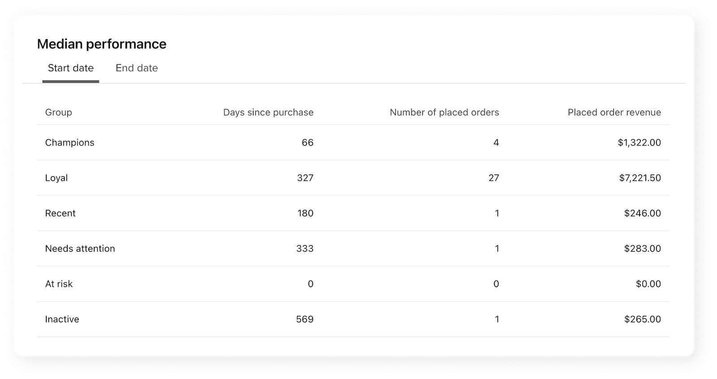717x379 pixels.
Task: Click the Days since purchase header
Action: pyautogui.click(x=268, y=112)
